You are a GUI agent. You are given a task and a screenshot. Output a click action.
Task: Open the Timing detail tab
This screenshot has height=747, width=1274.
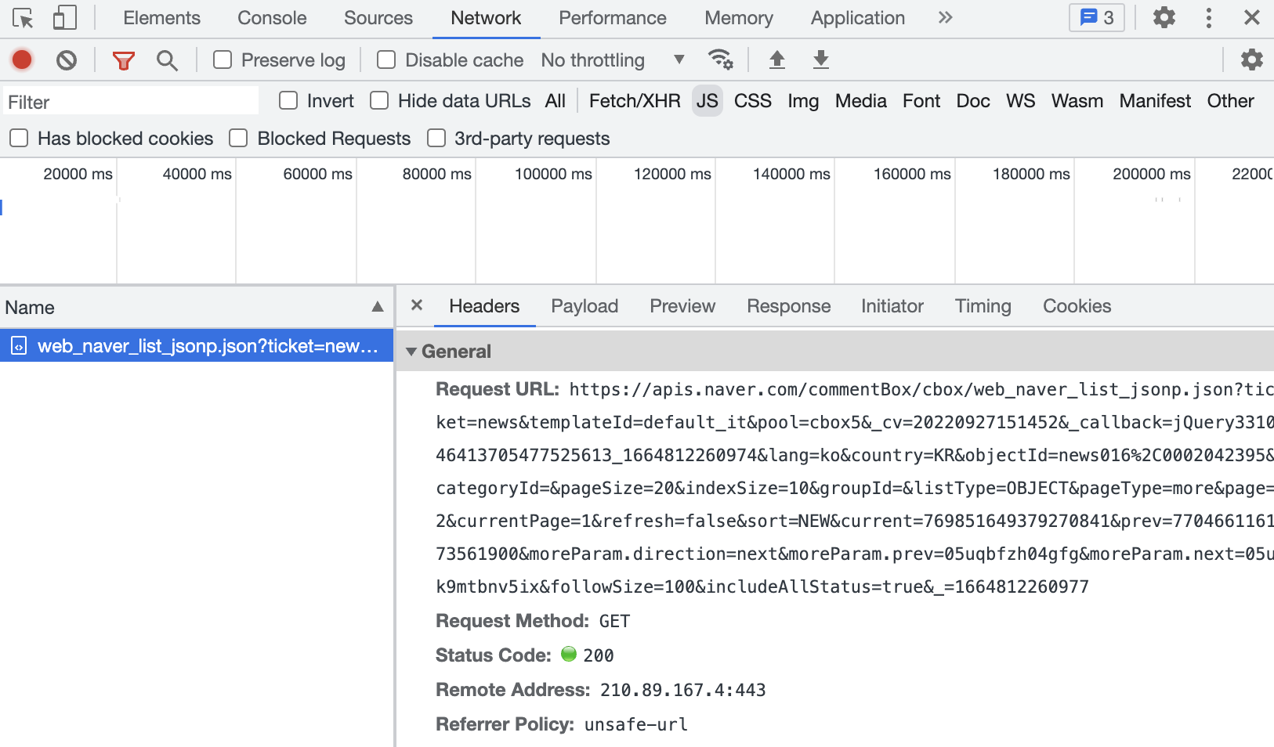[983, 305]
